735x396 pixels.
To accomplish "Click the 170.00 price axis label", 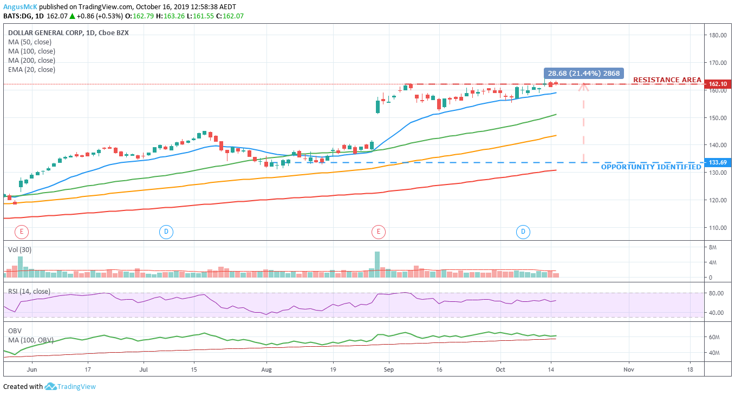I will pyautogui.click(x=718, y=63).
